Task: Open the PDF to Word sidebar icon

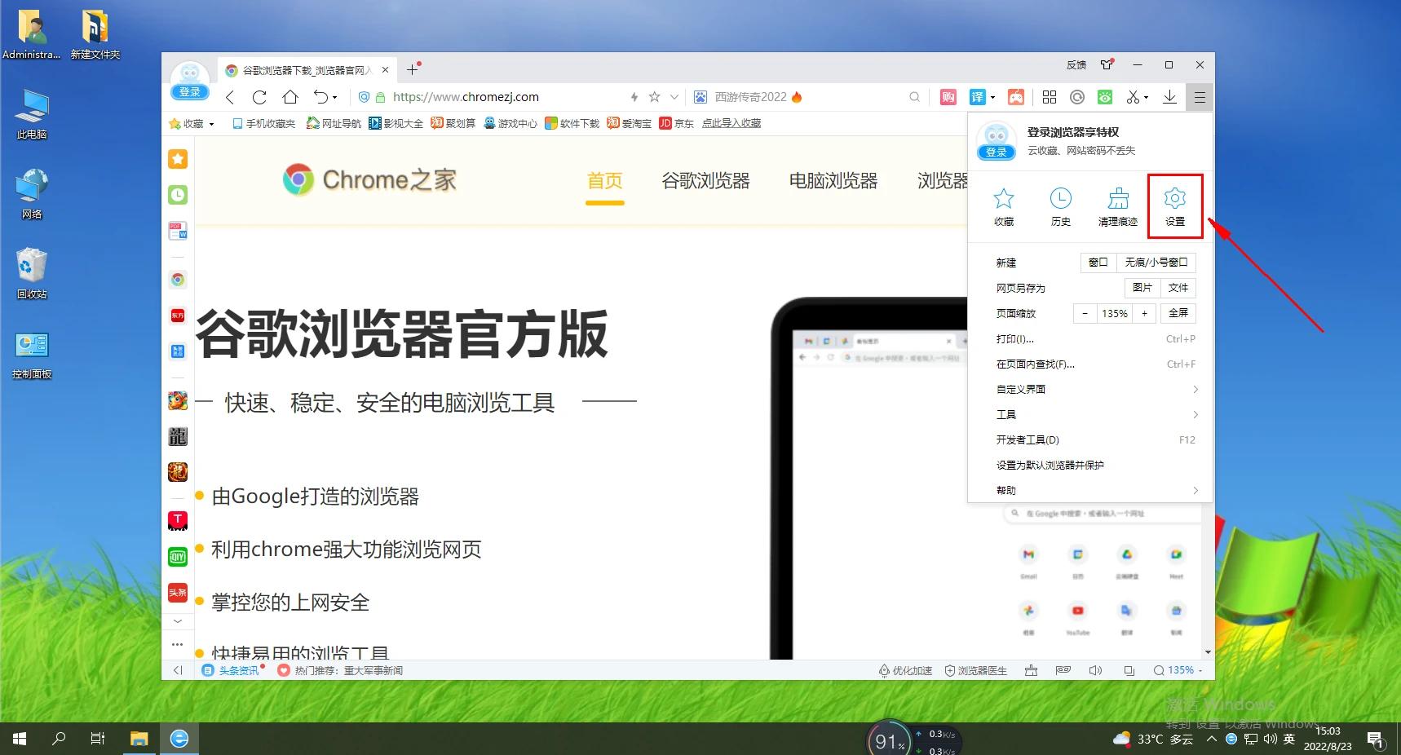Action: pyautogui.click(x=178, y=231)
